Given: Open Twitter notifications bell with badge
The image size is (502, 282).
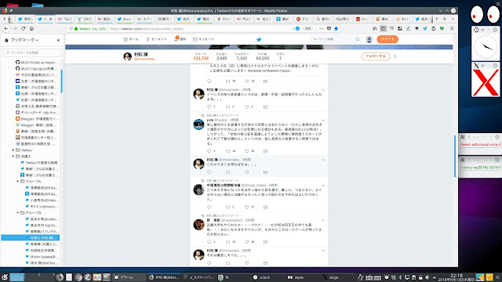Looking at the screenshot, I should [180, 39].
